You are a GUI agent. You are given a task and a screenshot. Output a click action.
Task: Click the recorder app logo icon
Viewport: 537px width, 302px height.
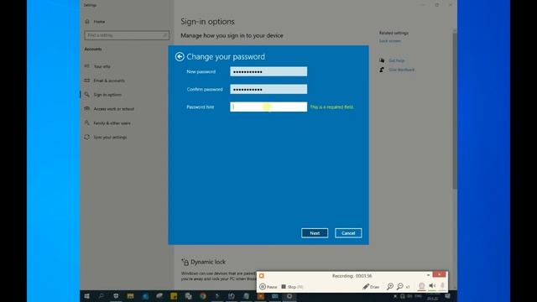[262, 276]
